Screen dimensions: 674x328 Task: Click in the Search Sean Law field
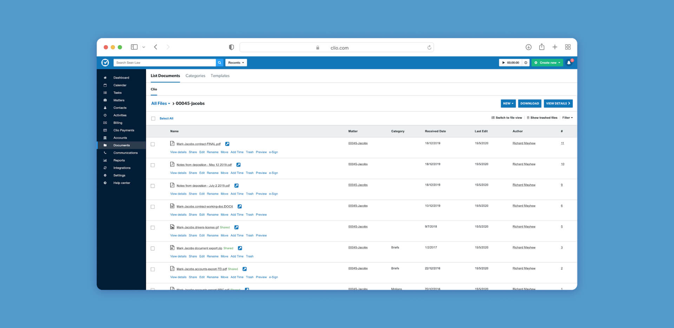[165, 63]
